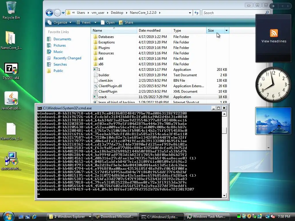
Task: Click the Open toolbar button
Action: (108, 22)
